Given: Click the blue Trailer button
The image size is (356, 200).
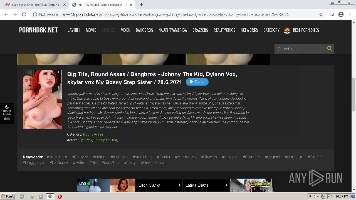Looking at the screenshot, I should [197, 82].
